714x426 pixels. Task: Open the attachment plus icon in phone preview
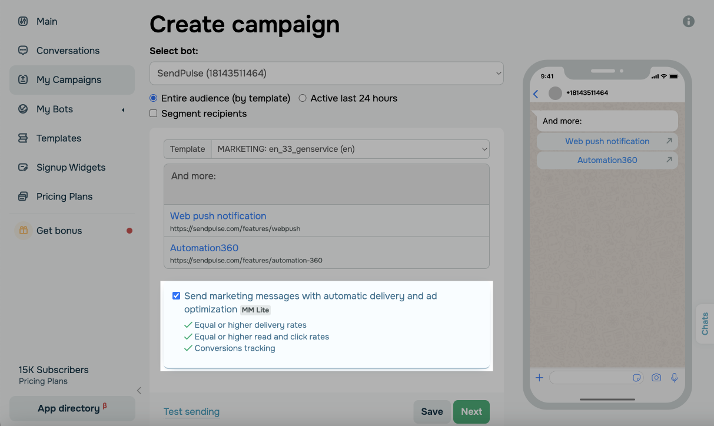click(539, 378)
